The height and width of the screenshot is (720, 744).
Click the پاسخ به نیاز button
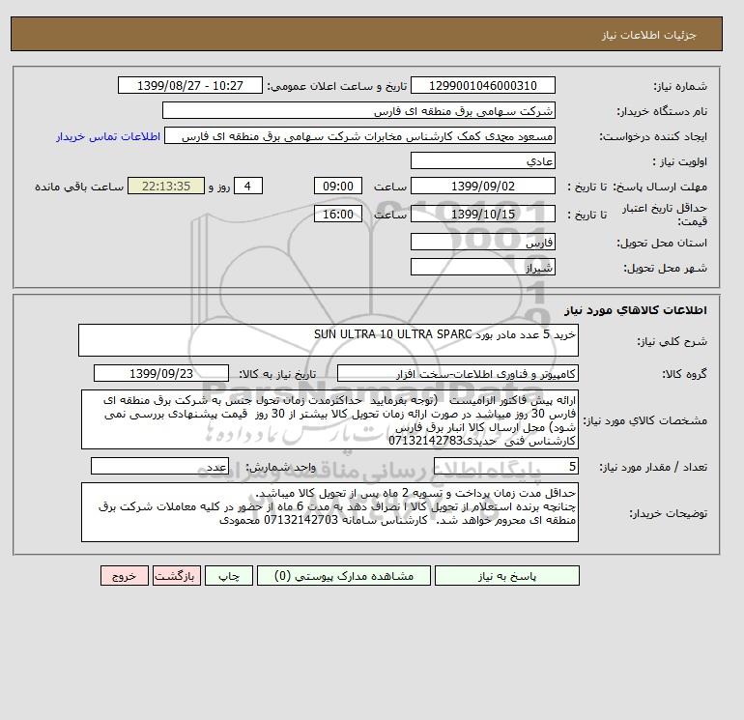506,576
